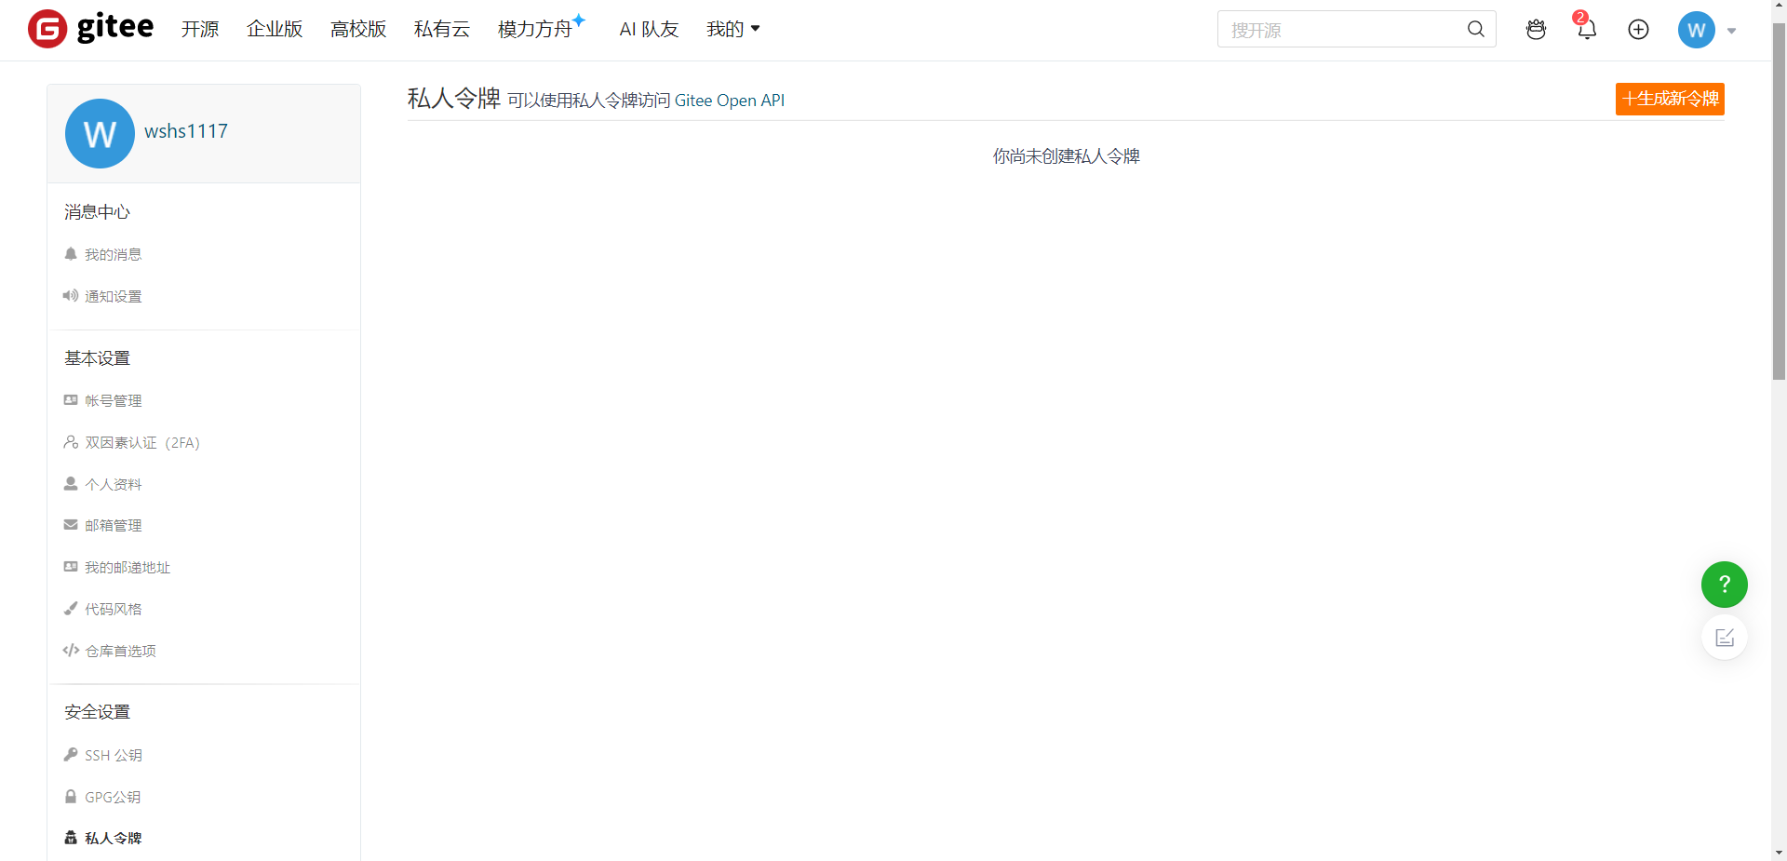Open the 高校版 menu item
The width and height of the screenshot is (1787, 861).
pyautogui.click(x=358, y=29)
